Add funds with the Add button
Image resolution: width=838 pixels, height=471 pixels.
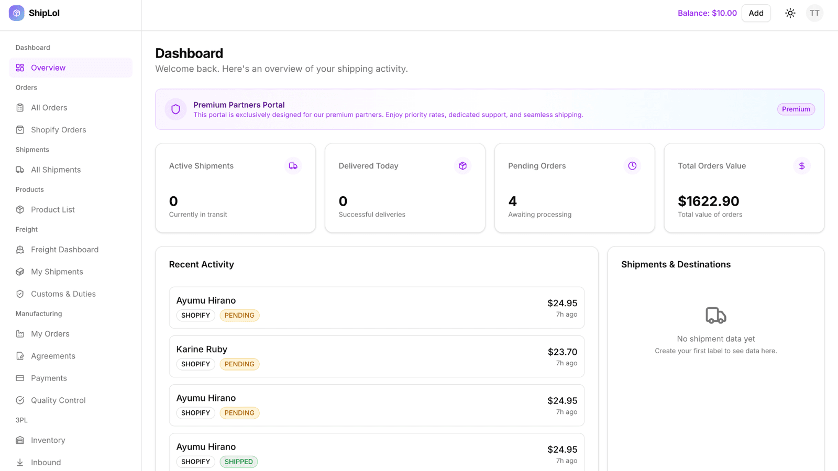click(756, 13)
